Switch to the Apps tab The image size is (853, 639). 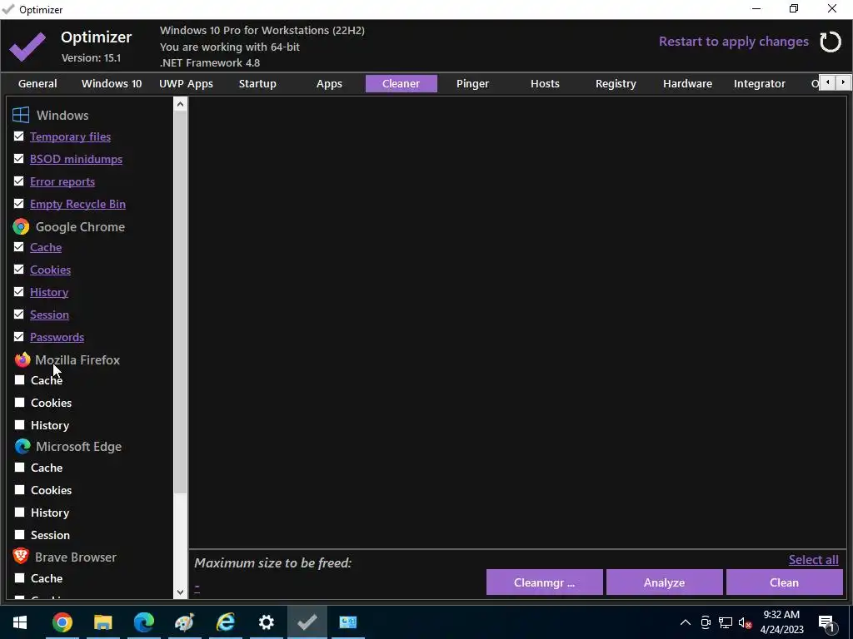click(x=329, y=84)
